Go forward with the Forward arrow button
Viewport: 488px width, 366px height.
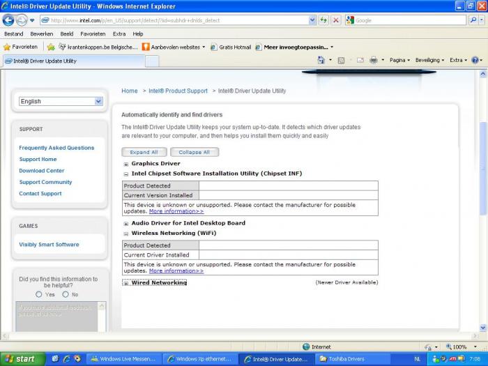(22, 20)
